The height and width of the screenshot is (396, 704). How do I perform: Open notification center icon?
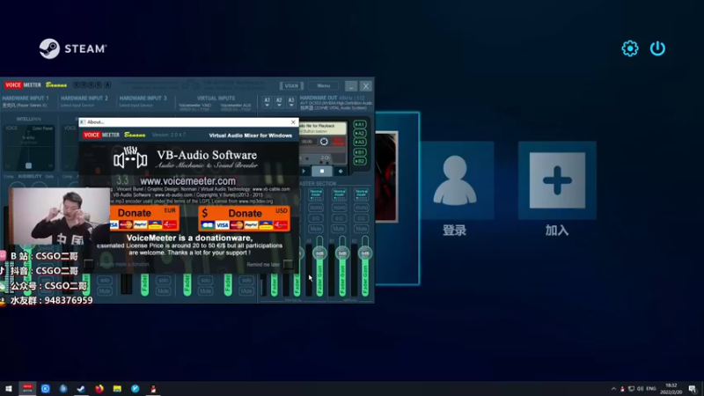pos(693,389)
